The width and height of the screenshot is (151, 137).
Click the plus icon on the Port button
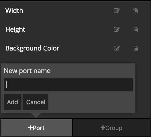(x=30, y=128)
